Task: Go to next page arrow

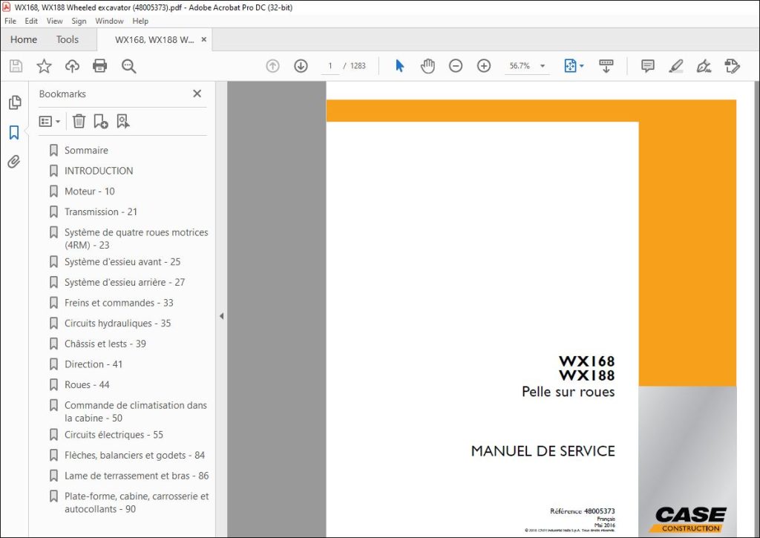Action: [x=301, y=66]
